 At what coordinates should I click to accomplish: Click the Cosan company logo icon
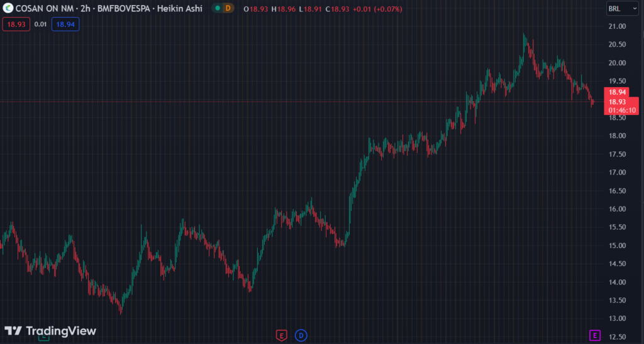[x=8, y=8]
